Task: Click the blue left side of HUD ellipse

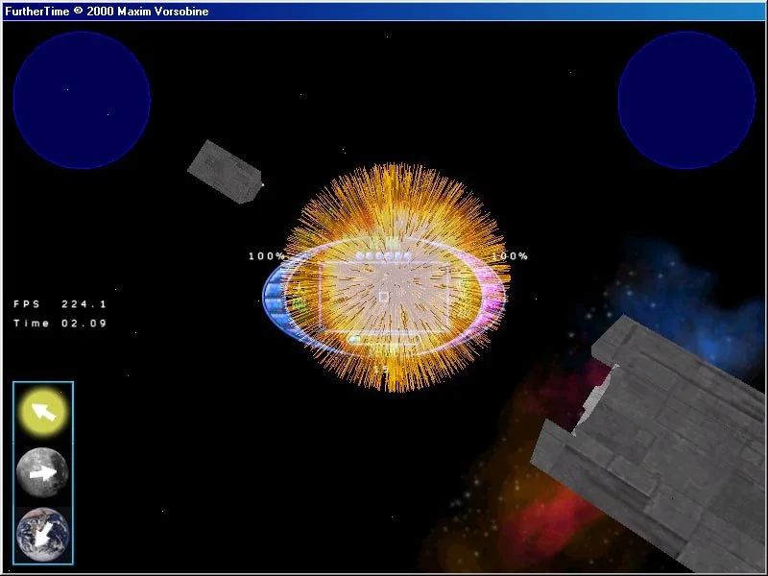Action: [275, 296]
